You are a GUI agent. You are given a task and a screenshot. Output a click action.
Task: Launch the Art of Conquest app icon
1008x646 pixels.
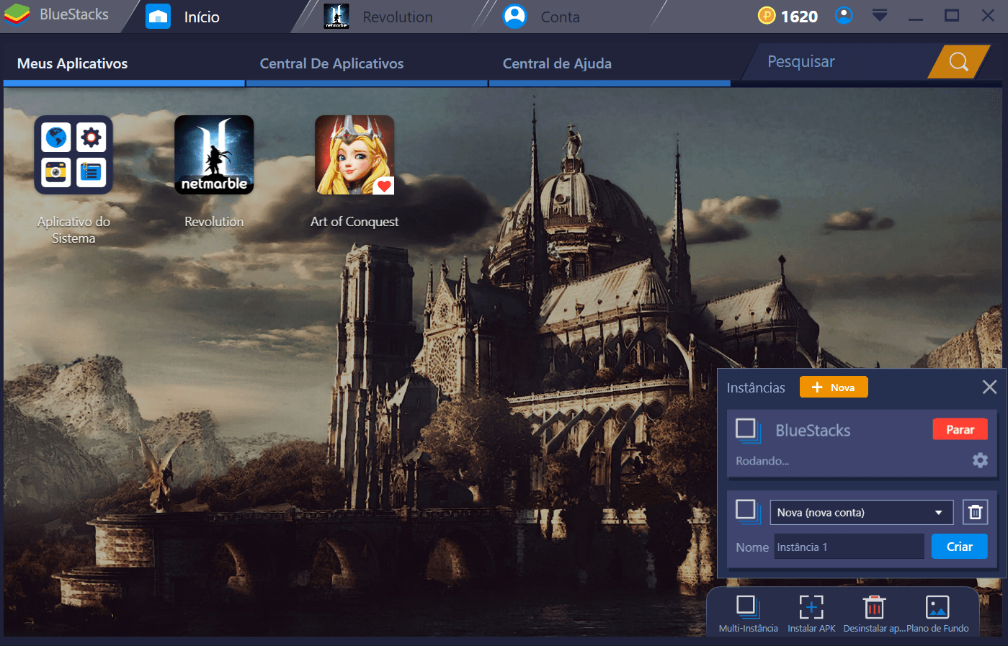354,155
